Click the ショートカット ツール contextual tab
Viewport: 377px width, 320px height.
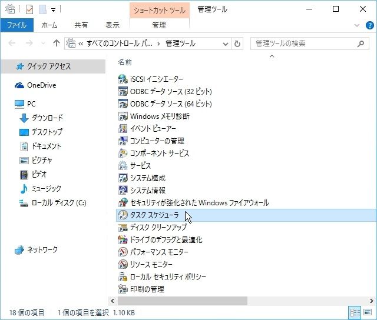click(160, 11)
